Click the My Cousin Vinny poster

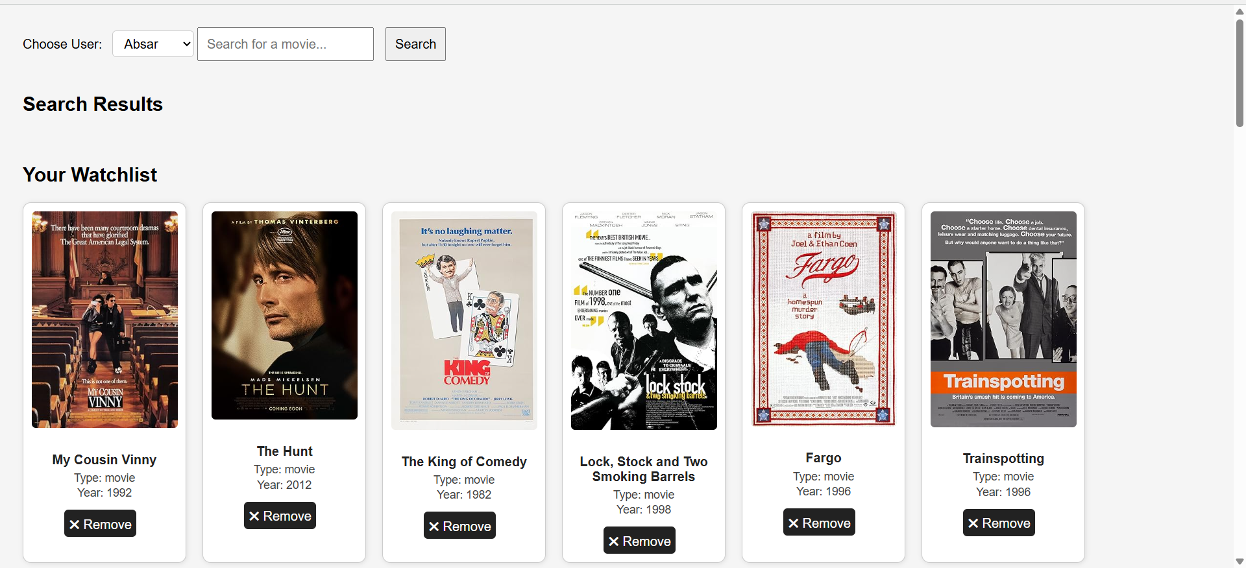(104, 320)
